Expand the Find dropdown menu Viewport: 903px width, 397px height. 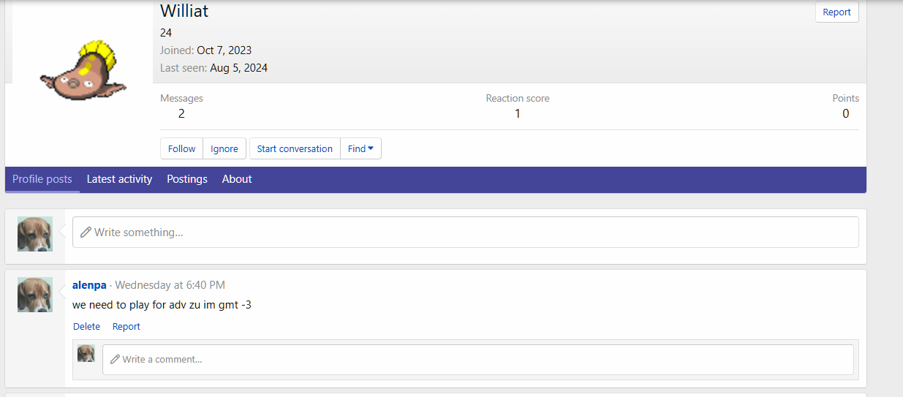[360, 148]
